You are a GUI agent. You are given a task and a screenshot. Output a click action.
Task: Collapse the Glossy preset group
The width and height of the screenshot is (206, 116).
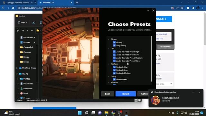tap(108, 39)
